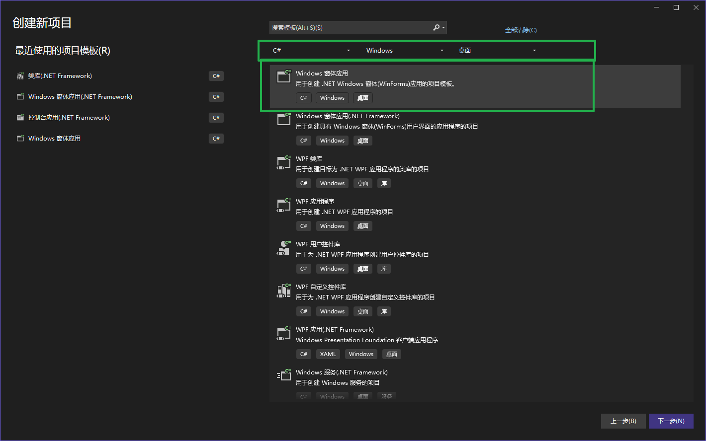Click the 控制台应用(.NET Framework) recent template icon
The height and width of the screenshot is (441, 706).
click(x=20, y=118)
